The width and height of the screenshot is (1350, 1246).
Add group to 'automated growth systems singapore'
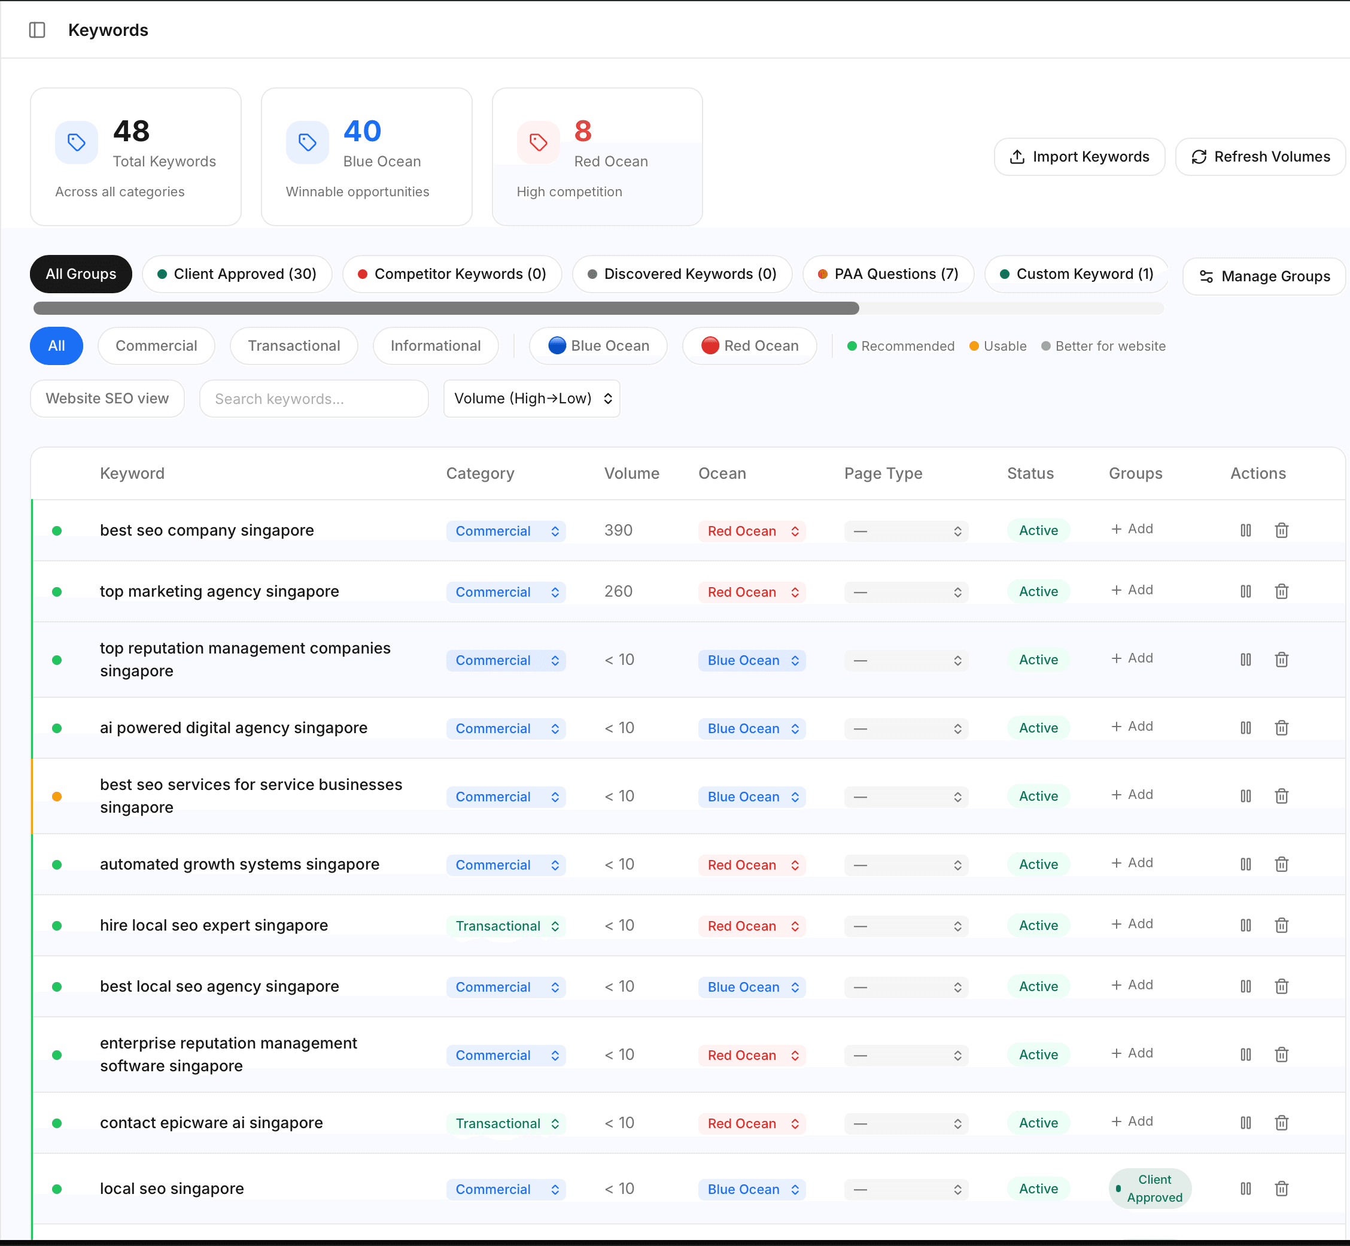[x=1132, y=862]
